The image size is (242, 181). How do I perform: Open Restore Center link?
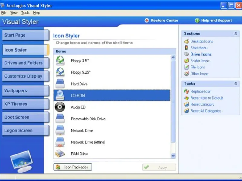[165, 20]
